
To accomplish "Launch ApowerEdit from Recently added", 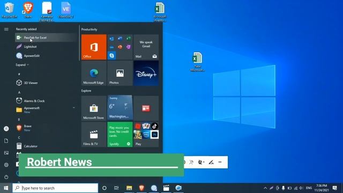I will 46,56.
